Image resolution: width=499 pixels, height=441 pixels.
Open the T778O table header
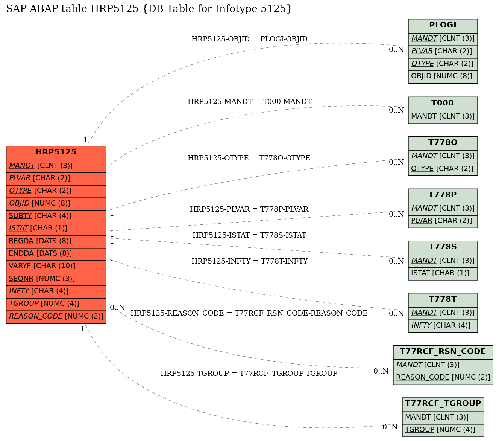tap(443, 143)
